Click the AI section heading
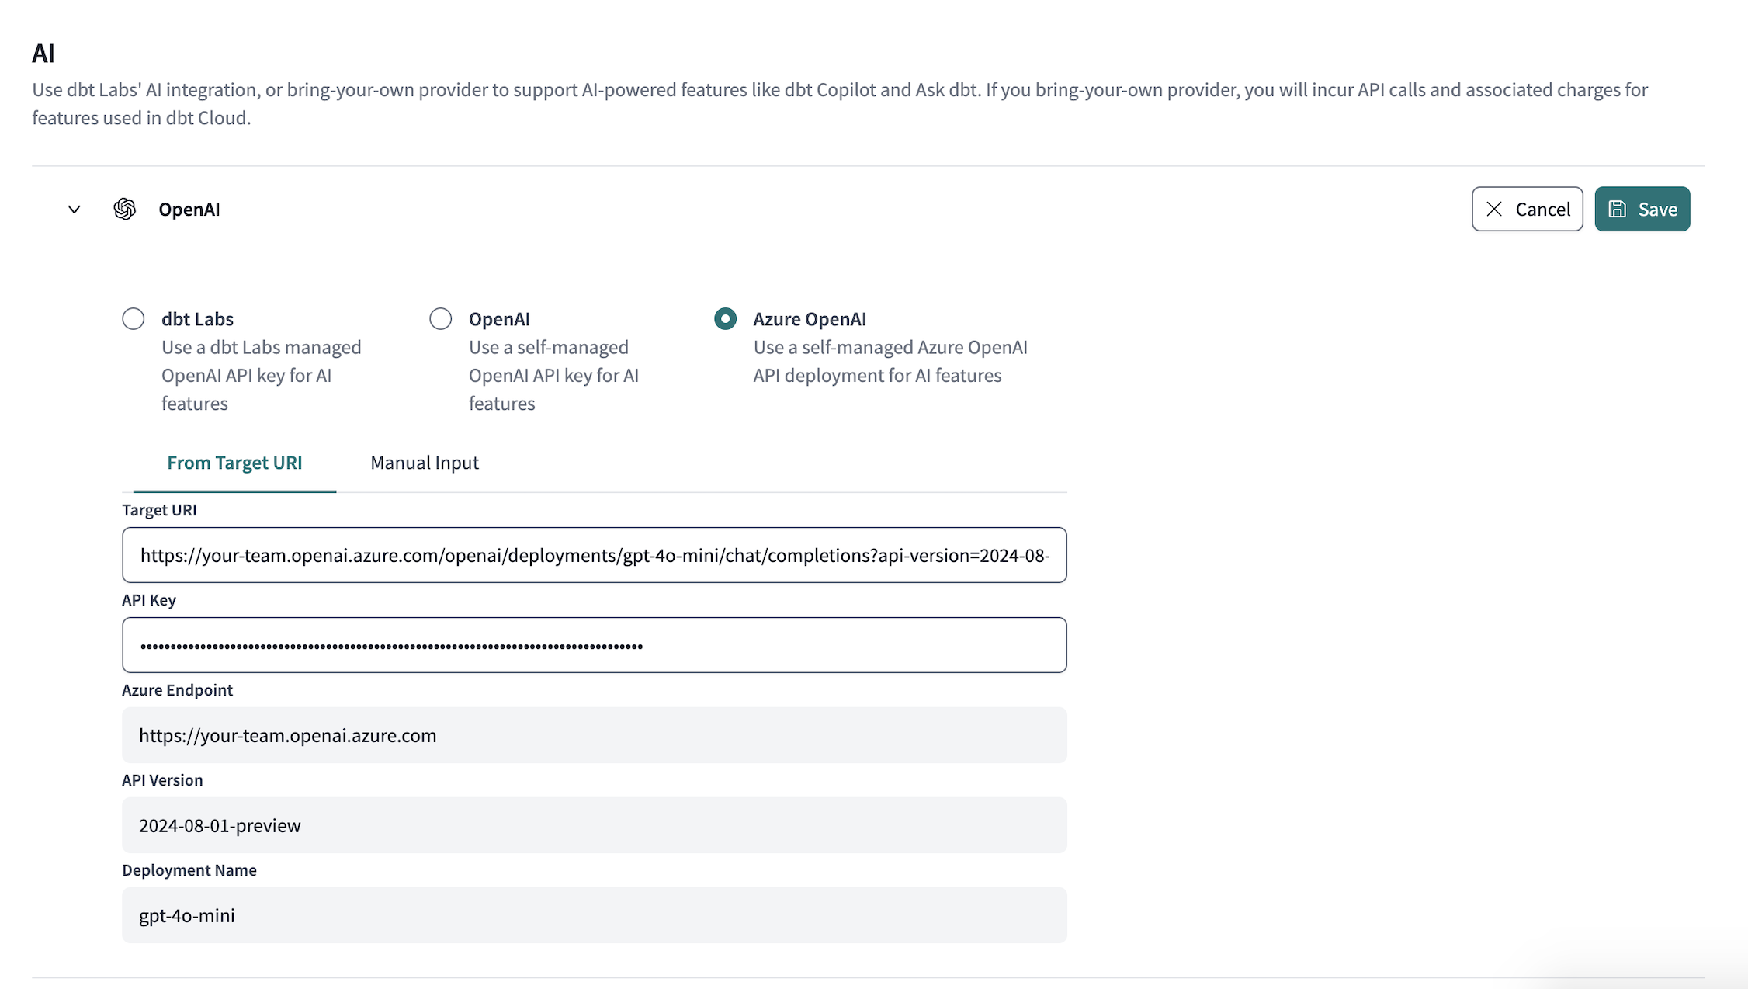 43,52
